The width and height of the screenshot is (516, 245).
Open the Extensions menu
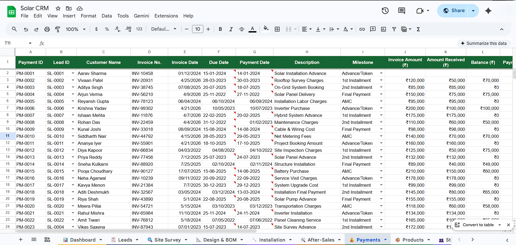[x=166, y=16]
